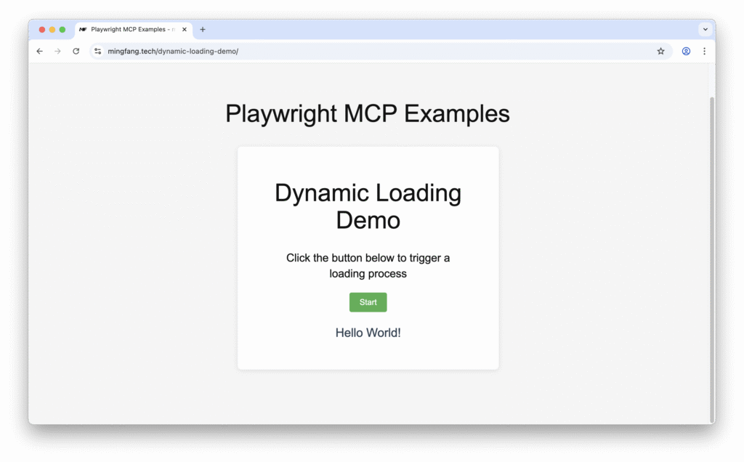
Task: Click the site favicon on the active tab
Action: (82, 29)
